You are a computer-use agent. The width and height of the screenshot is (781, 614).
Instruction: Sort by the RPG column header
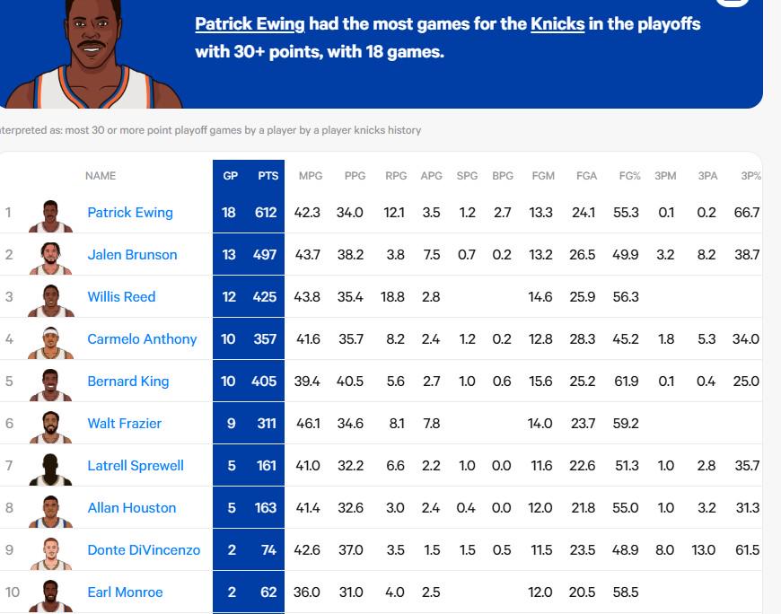point(396,176)
